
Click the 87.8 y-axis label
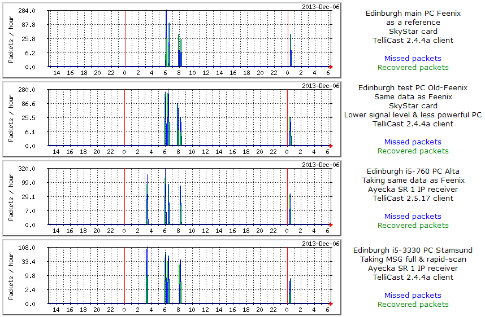(28, 25)
